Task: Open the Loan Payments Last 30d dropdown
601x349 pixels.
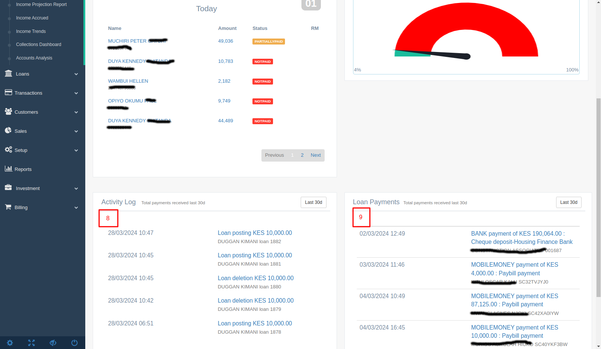Action: pyautogui.click(x=568, y=202)
